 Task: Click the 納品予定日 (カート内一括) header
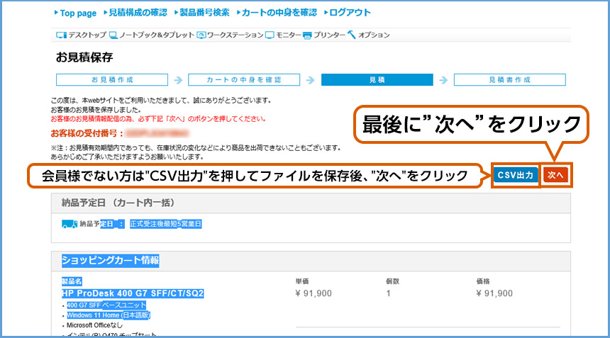click(118, 203)
